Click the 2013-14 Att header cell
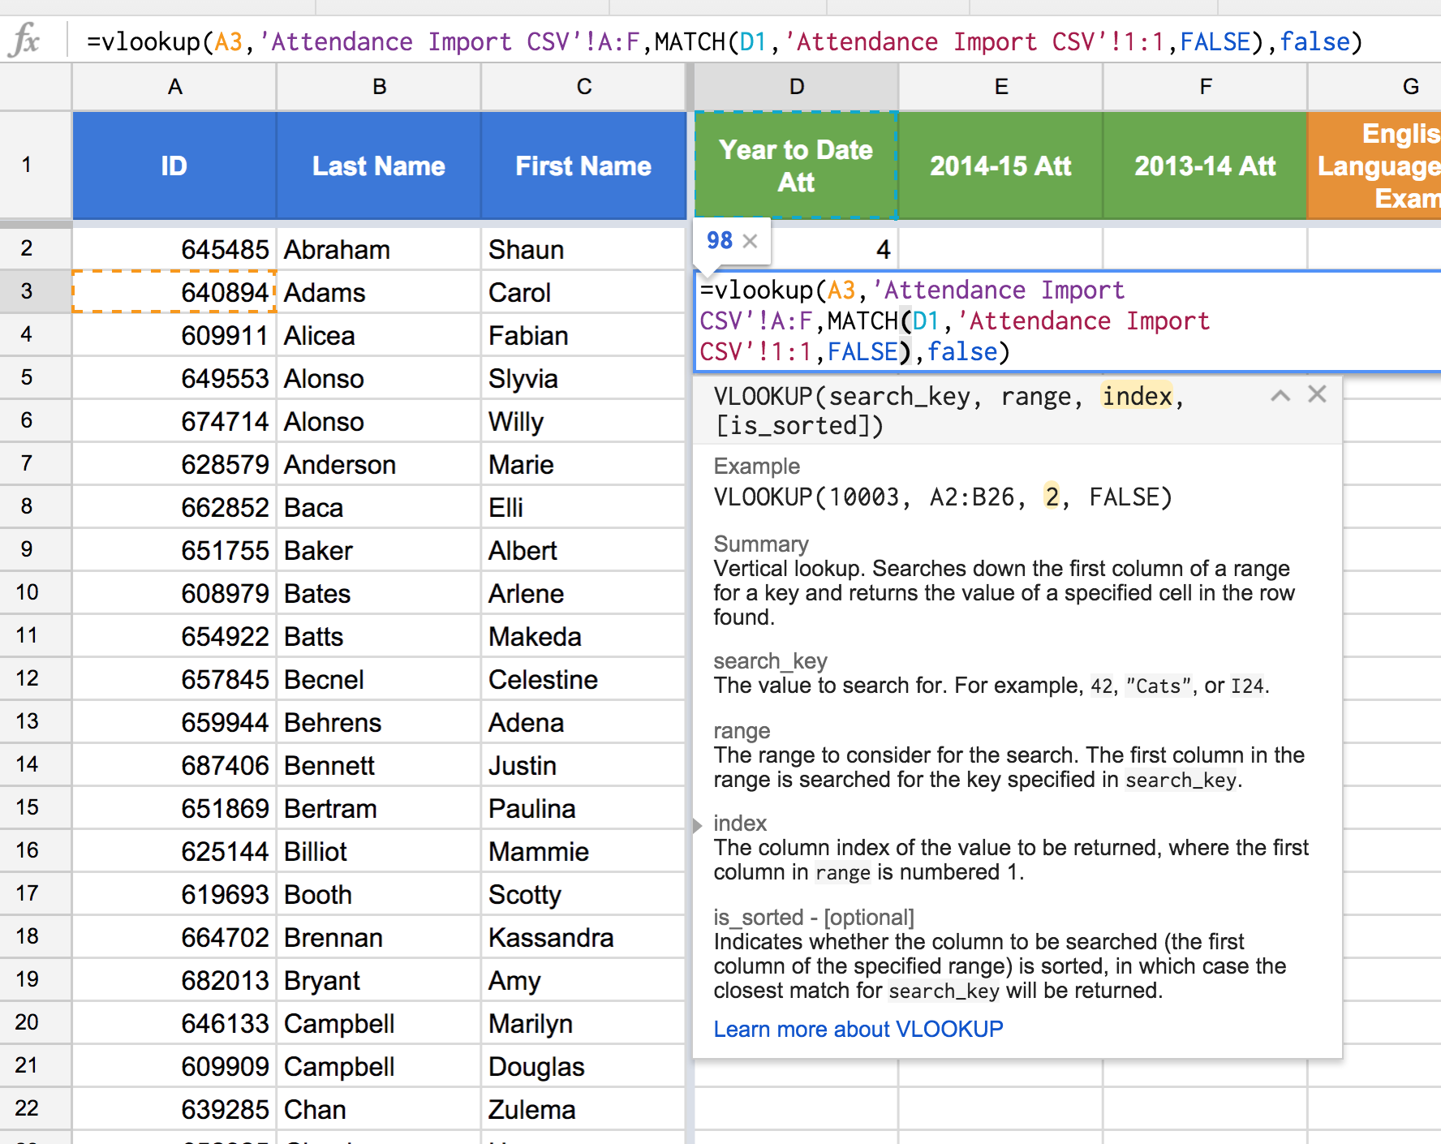Image resolution: width=1441 pixels, height=1144 pixels. pyautogui.click(x=1206, y=166)
